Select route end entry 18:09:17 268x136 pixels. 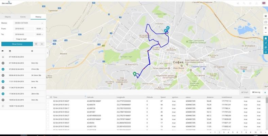(x=23, y=106)
